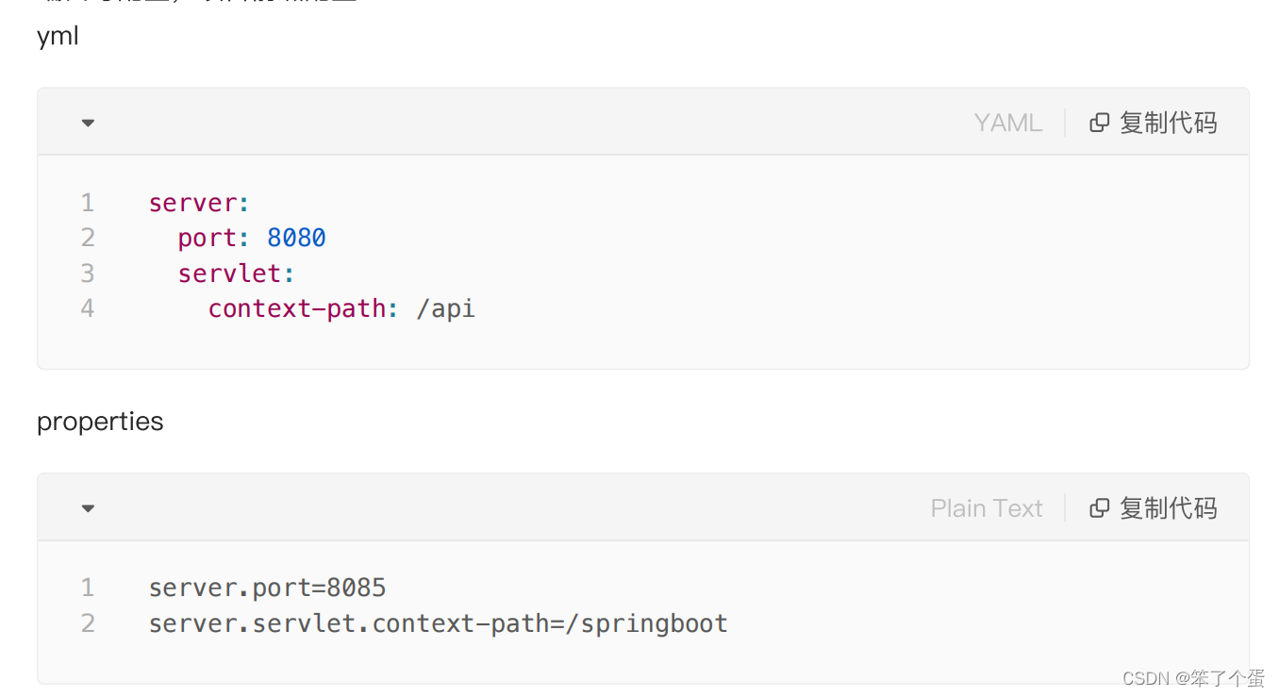The height and width of the screenshot is (697, 1279).
Task: Click the yml heading above the first code block
Action: click(57, 36)
